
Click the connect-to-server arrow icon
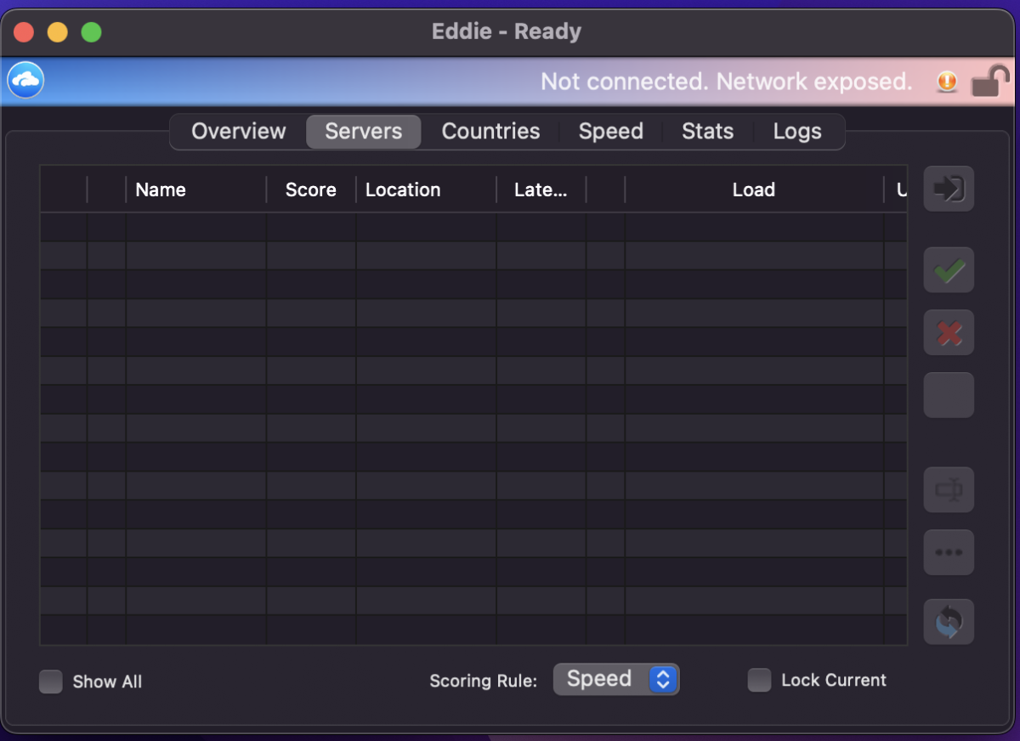(x=949, y=189)
